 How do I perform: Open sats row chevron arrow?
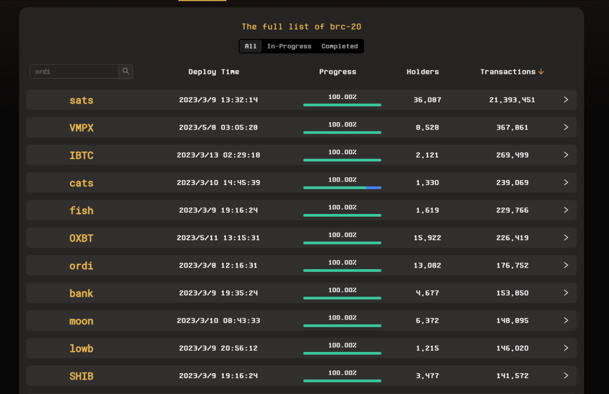(566, 100)
